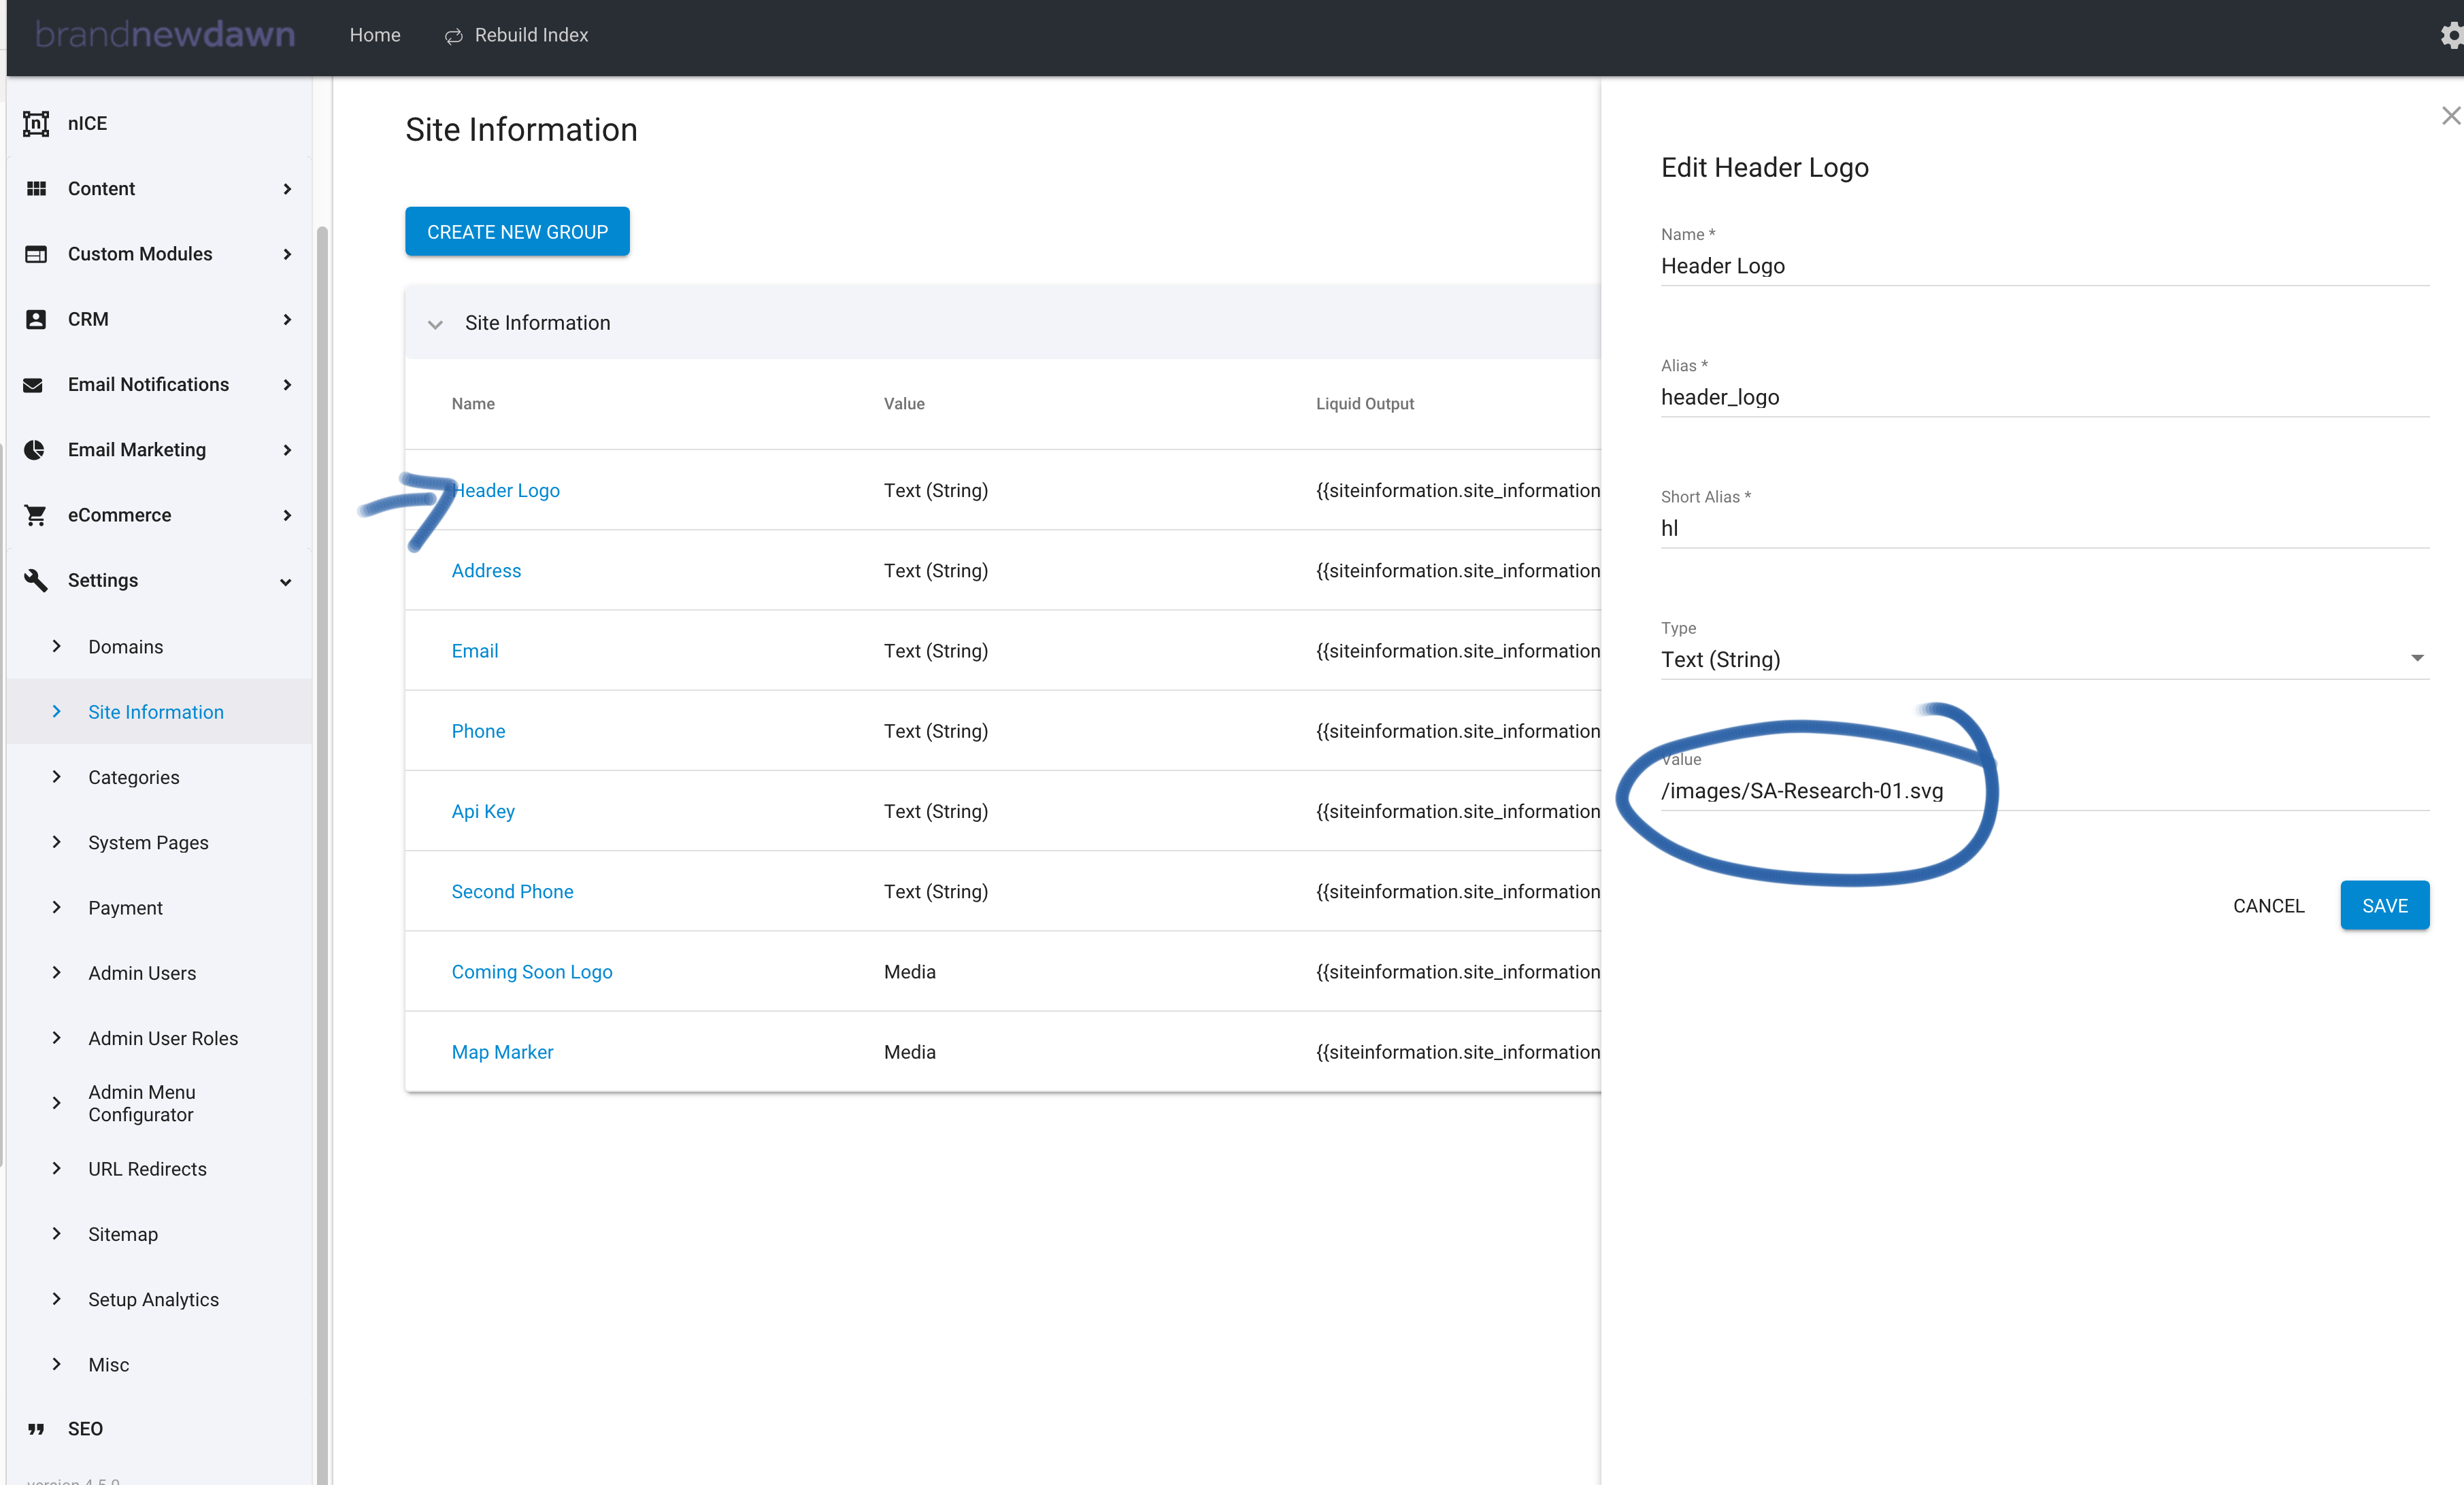The width and height of the screenshot is (2464, 1485).
Task: Collapse the Settings menu arrow
Action: tap(286, 581)
